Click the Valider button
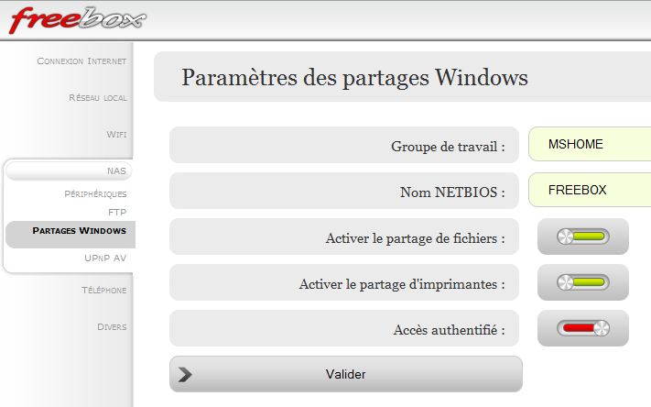651x407 pixels. tap(346, 374)
